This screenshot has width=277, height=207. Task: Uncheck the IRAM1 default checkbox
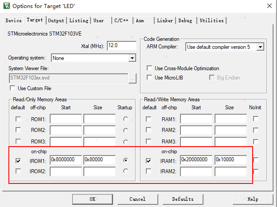148,161
